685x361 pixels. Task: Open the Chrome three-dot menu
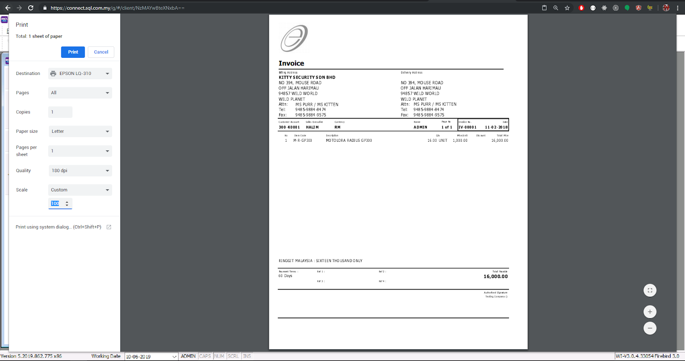click(x=678, y=8)
